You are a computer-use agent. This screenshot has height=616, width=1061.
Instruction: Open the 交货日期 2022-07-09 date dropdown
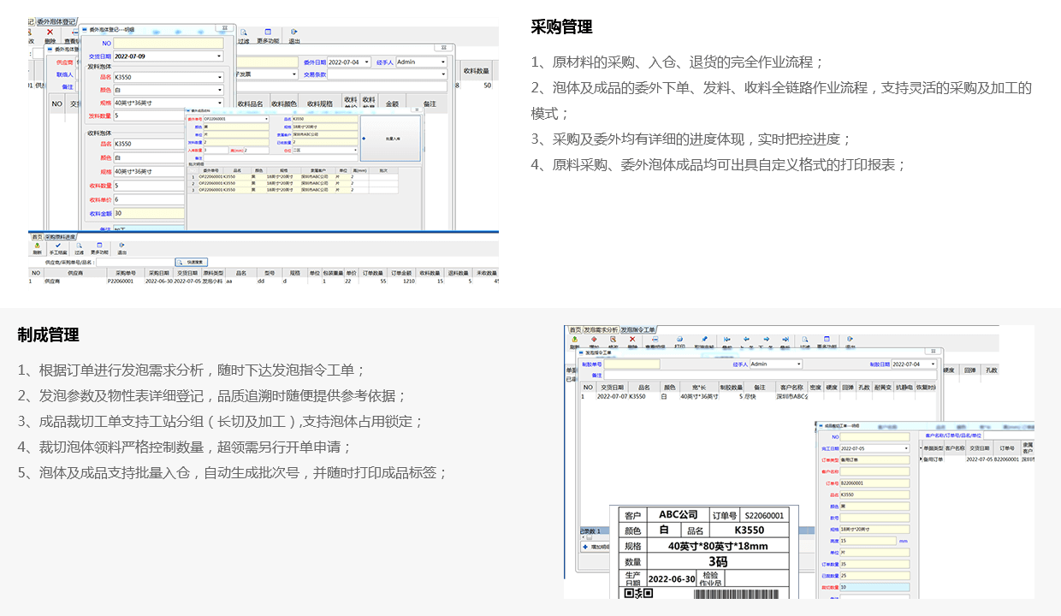click(x=219, y=56)
